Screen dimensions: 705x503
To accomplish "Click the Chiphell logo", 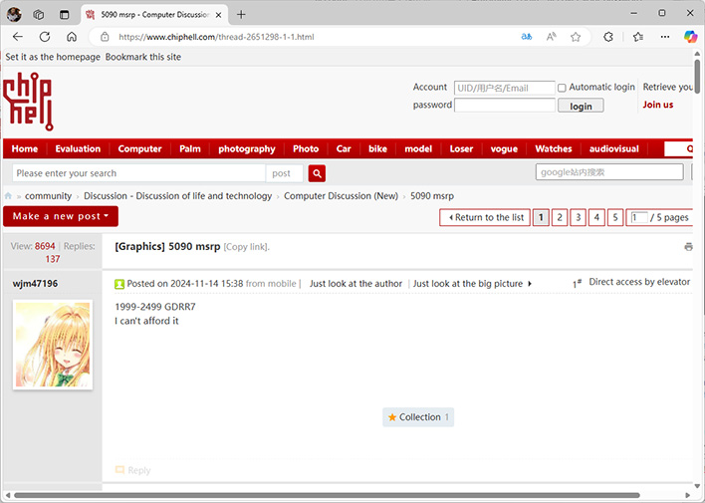I will click(27, 101).
